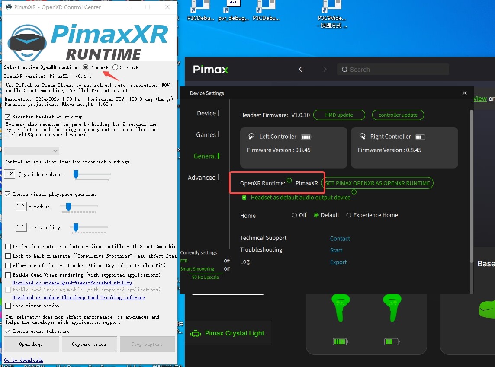
Task: Click the Device Settings vertical scrollbar
Action: coord(471,186)
